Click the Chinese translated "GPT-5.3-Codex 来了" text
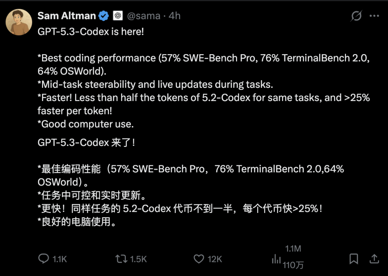The image size is (388, 276). coord(86,143)
